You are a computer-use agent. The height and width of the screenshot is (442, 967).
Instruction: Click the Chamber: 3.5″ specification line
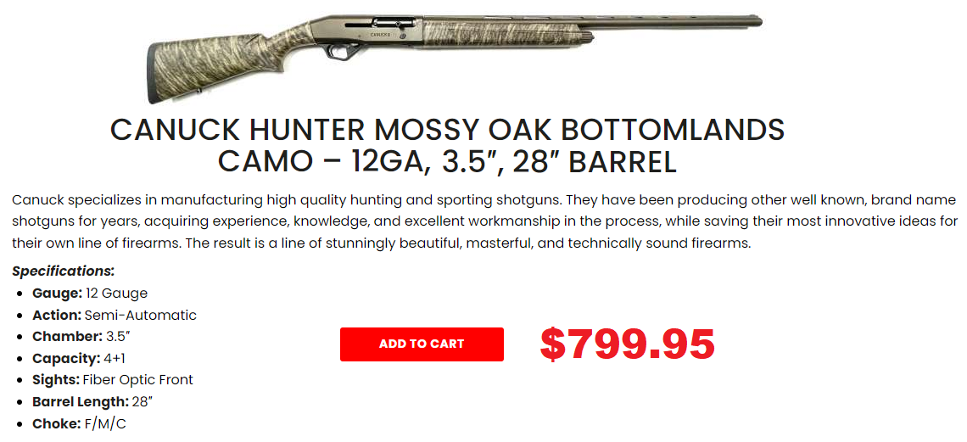[x=81, y=337]
